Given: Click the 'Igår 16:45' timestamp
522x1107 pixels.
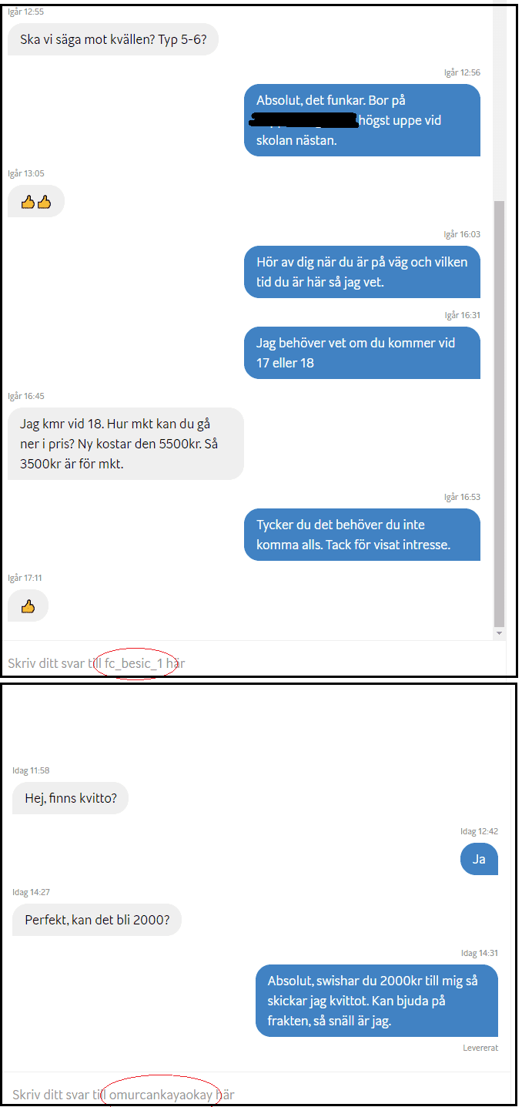Looking at the screenshot, I should click(26, 396).
